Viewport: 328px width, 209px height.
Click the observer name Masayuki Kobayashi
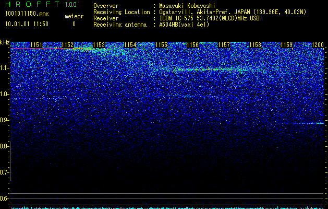pyautogui.click(x=187, y=6)
